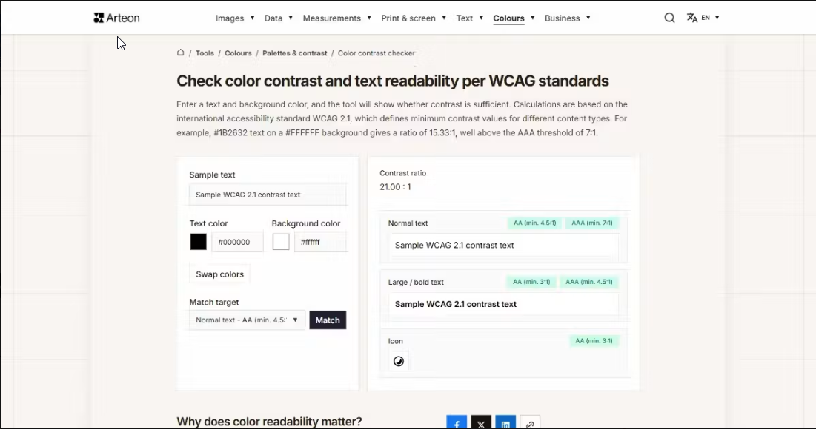Image resolution: width=816 pixels, height=429 pixels.
Task: Open the site search icon
Action: [x=670, y=18]
